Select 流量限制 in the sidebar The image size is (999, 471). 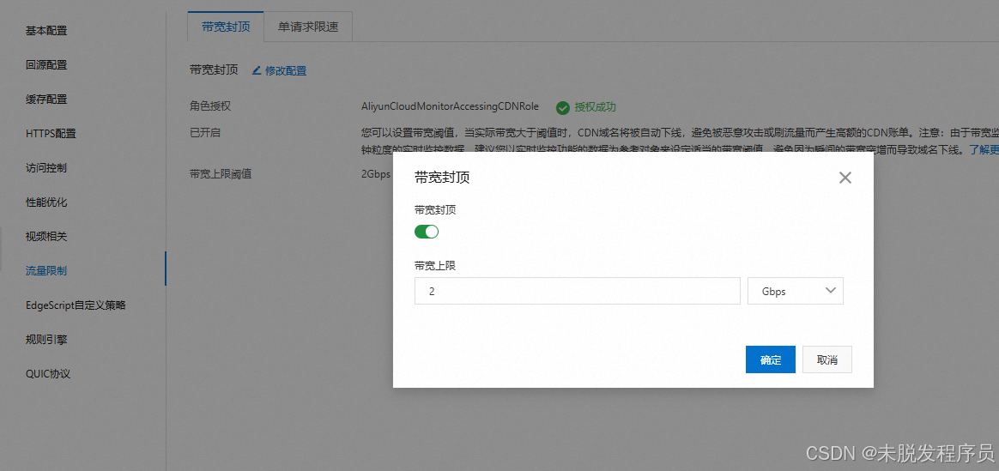(45, 271)
